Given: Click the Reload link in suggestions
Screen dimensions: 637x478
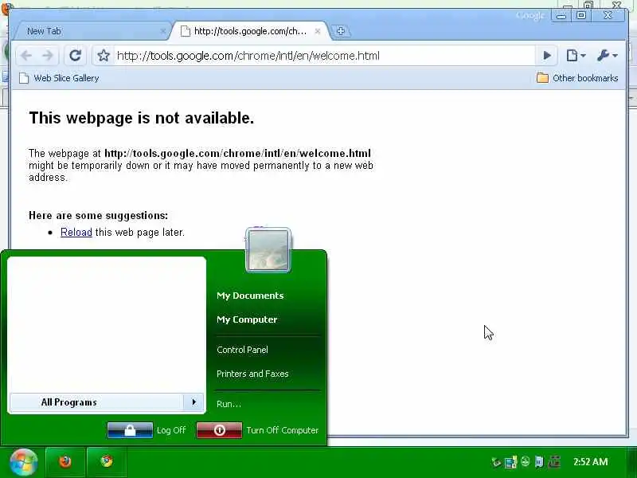Looking at the screenshot, I should pyautogui.click(x=76, y=232).
